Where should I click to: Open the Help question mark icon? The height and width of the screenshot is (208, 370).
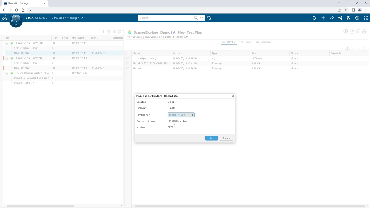click(x=357, y=18)
